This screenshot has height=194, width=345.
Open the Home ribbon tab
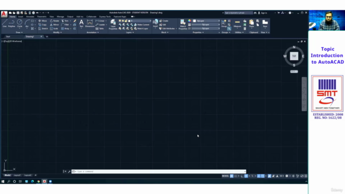coord(12,17)
